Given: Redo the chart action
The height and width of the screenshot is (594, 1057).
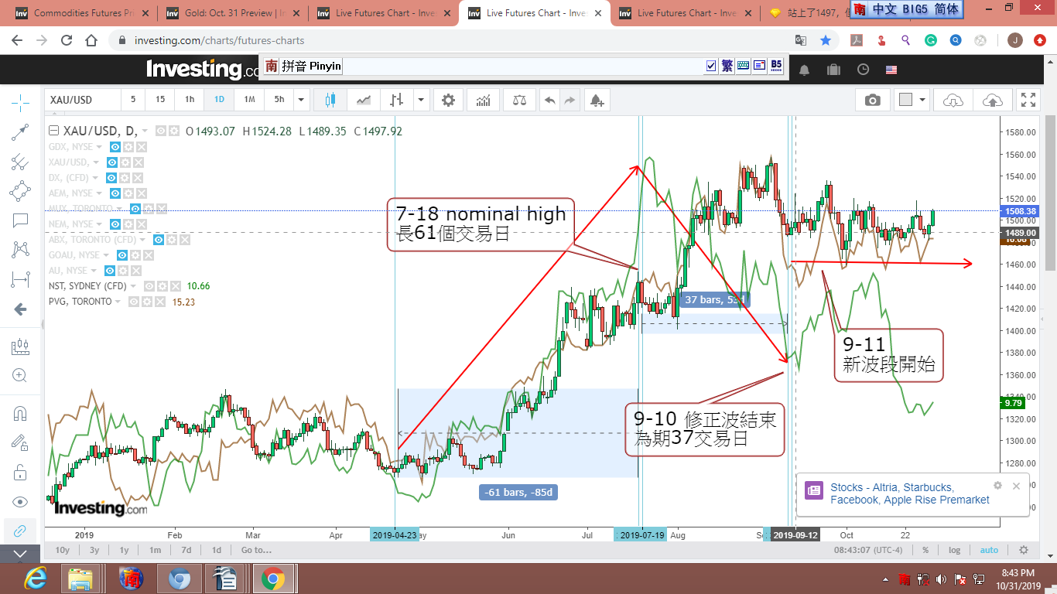Looking at the screenshot, I should (570, 100).
